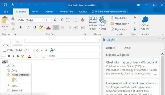165x95 pixels.
Task: Shrink font in the floating mini toolbar
Action: coord(42,50)
